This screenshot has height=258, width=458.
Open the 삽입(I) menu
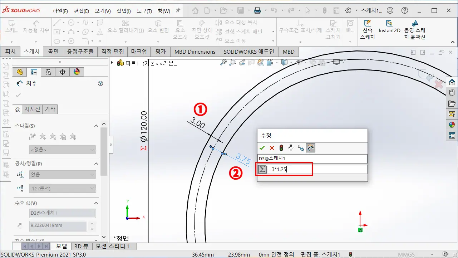coord(124,11)
